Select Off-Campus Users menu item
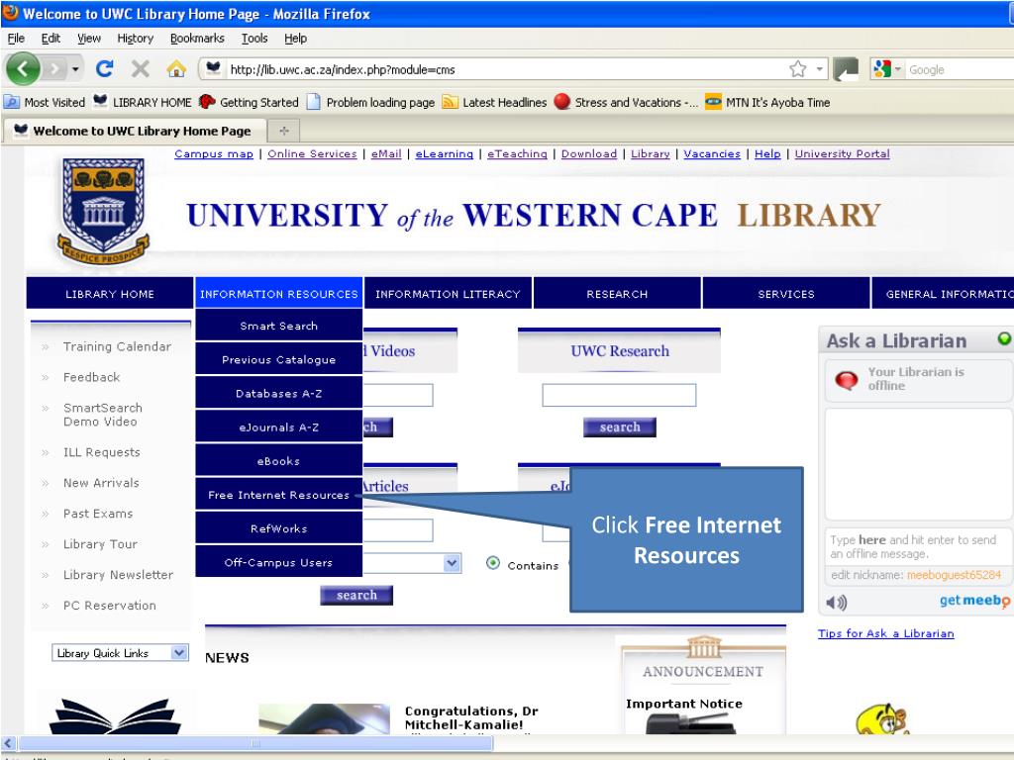The width and height of the screenshot is (1014, 760). 278,562
